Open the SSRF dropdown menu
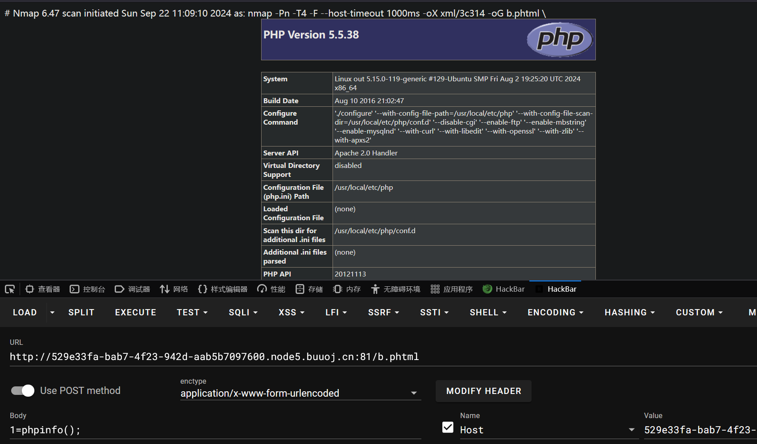Viewport: 757px width, 444px height. 383,312
